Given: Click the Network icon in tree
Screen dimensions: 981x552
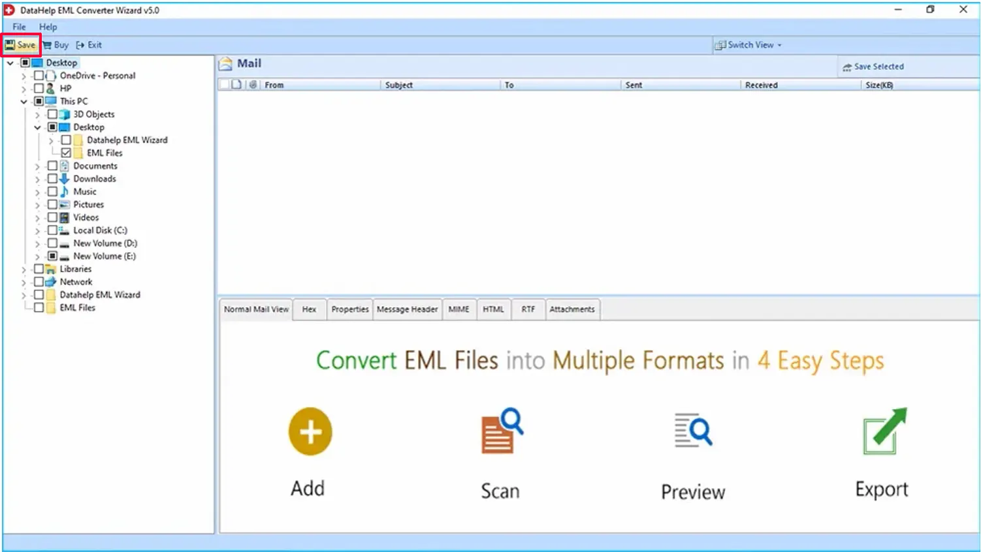Looking at the screenshot, I should pyautogui.click(x=51, y=282).
